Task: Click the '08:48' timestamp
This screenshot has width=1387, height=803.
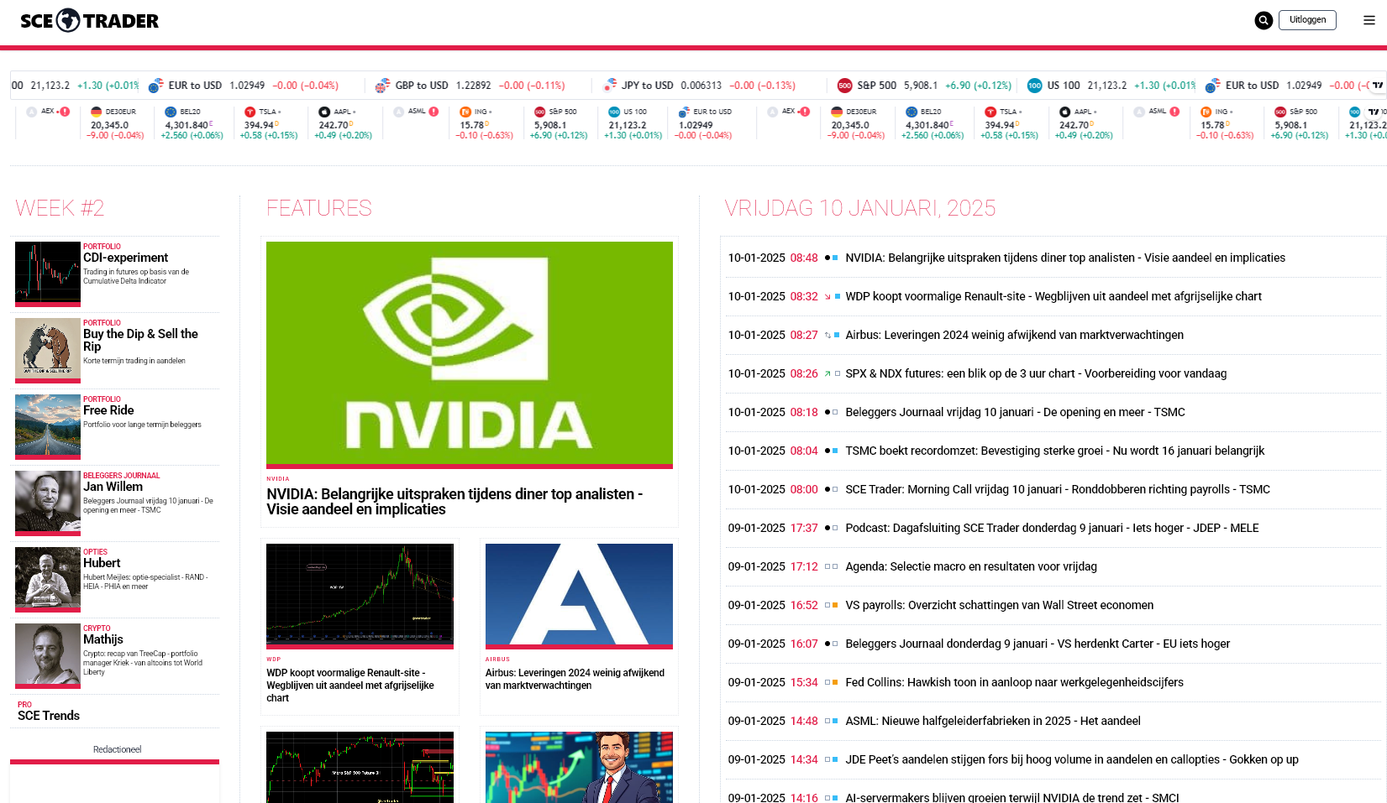Action: point(804,258)
